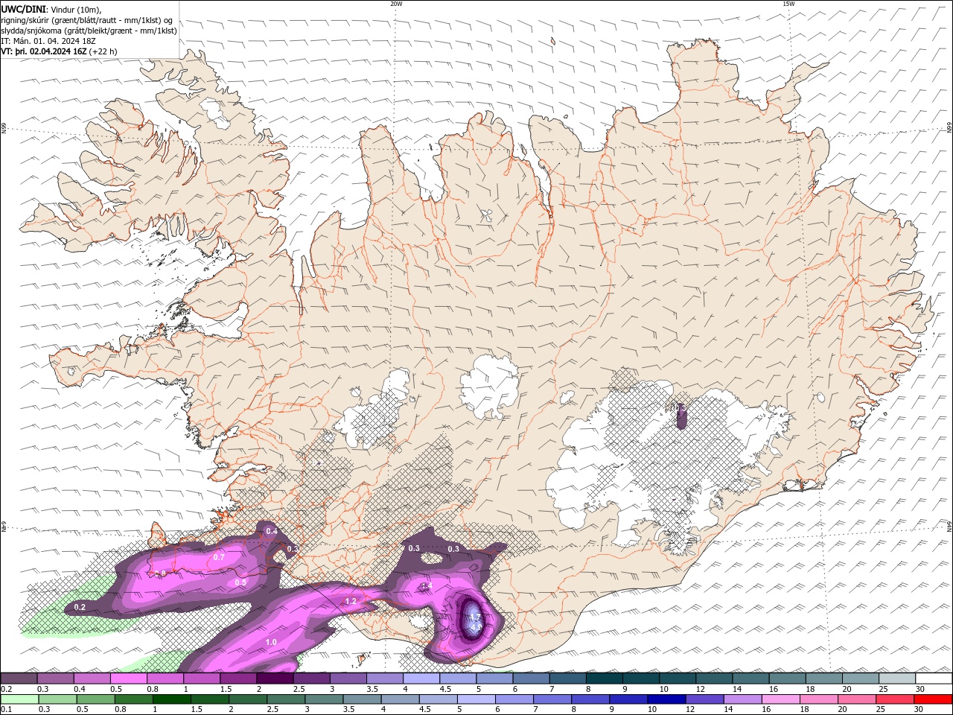Pick top legend swatch between 8 and 9

coord(604,679)
